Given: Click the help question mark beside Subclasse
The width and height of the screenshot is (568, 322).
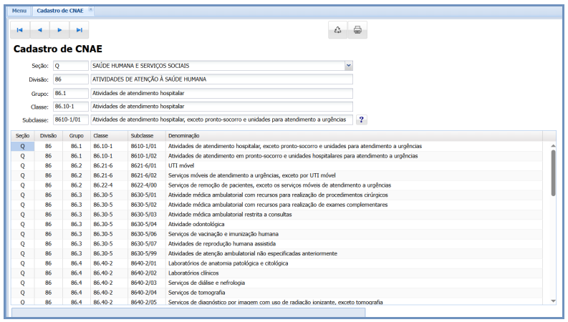Looking at the screenshot, I should [x=361, y=119].
